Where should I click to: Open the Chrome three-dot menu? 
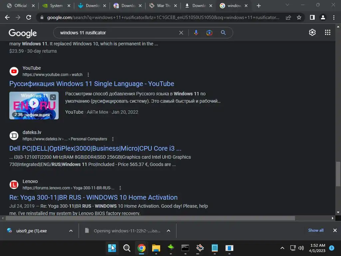coord(334,17)
